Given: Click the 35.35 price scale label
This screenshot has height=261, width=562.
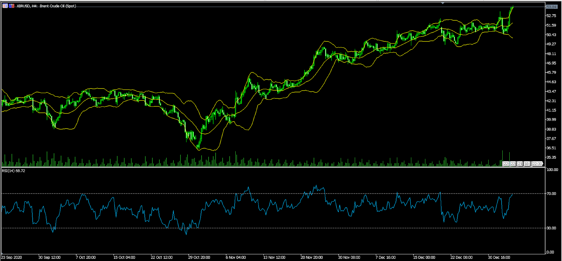Looking at the screenshot, I should click(551, 157).
